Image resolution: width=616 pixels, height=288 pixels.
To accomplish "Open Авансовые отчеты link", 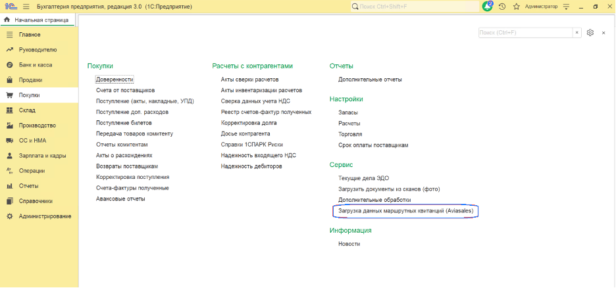I will point(120,199).
